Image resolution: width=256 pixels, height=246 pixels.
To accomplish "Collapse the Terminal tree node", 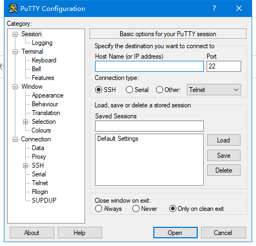I will [x=15, y=52].
